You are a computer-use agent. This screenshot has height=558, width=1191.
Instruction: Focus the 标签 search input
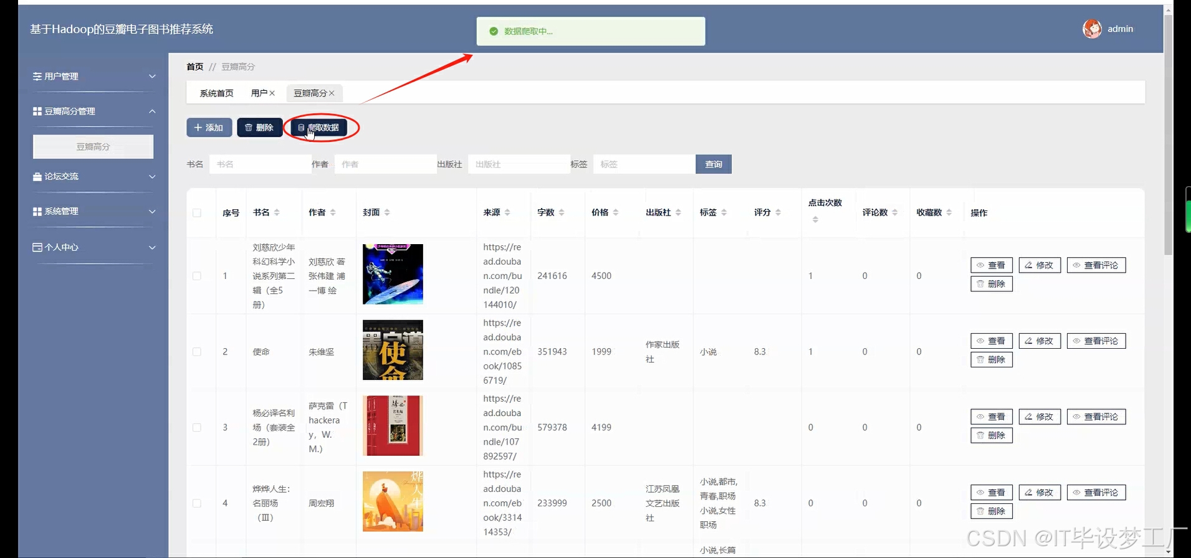tap(644, 164)
